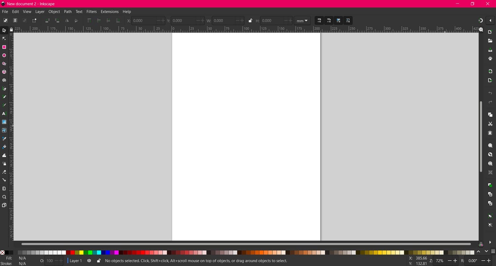
Task: Click the Path menu
Action: 68,12
